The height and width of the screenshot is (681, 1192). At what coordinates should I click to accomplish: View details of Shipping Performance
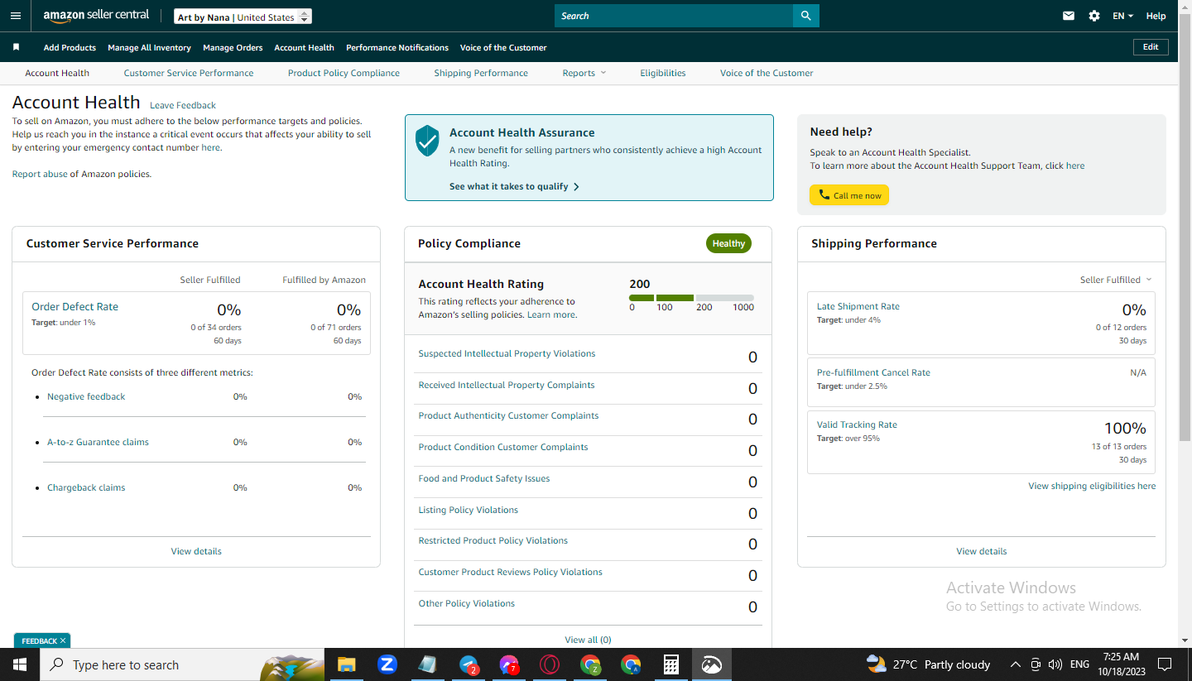[982, 551]
